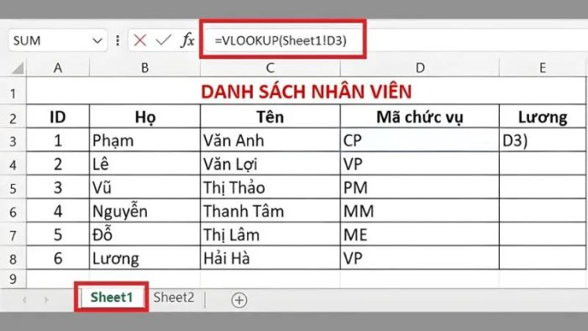This screenshot has height=331, width=588.
Task: Select column C header
Action: click(x=270, y=68)
